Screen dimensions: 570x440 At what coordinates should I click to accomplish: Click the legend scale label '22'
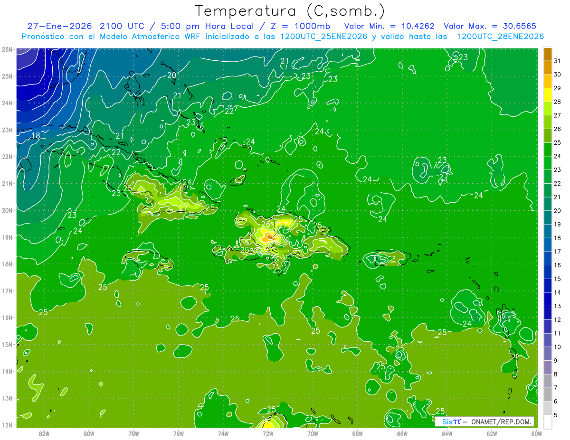pos(558,183)
